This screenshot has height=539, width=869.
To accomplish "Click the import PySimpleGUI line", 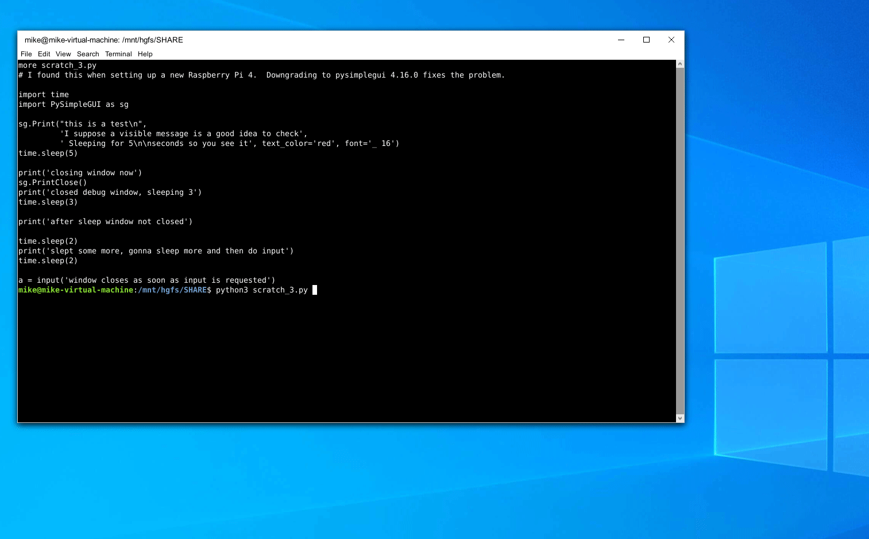I will pyautogui.click(x=74, y=104).
